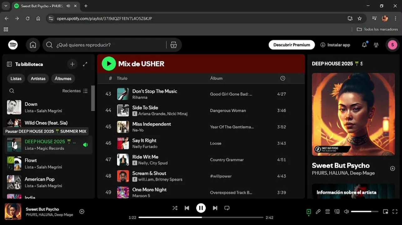Filter library by Álbumes
This screenshot has height=225, width=402.
pos(63,78)
